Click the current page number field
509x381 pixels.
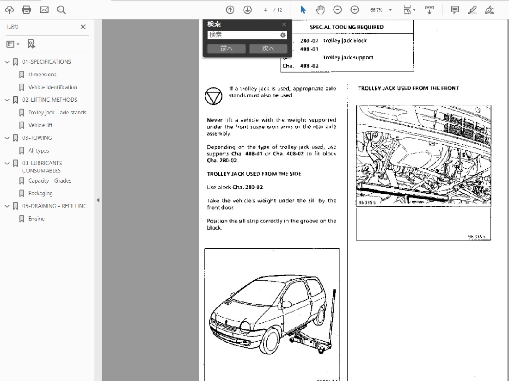265,10
